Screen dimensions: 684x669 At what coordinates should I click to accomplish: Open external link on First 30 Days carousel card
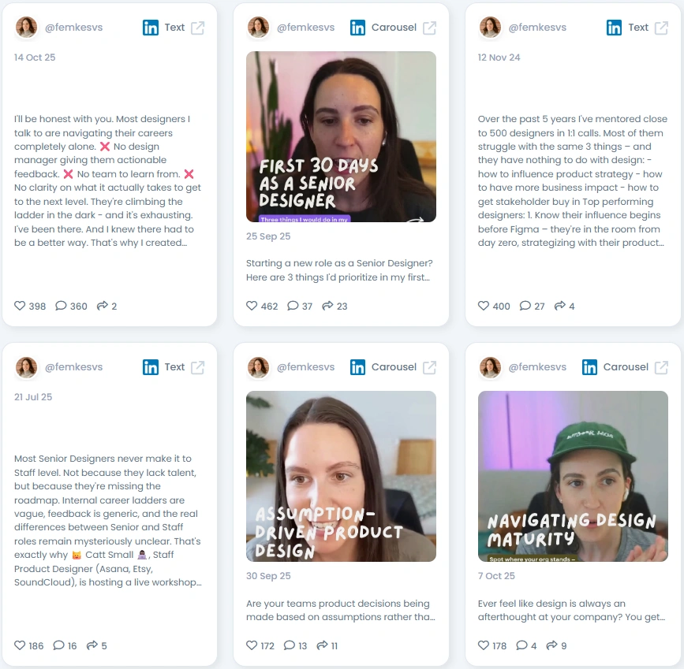pos(430,28)
